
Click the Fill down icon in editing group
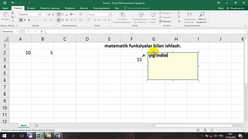click(179, 17)
